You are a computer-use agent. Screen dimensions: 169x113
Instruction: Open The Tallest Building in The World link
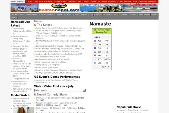50,57
